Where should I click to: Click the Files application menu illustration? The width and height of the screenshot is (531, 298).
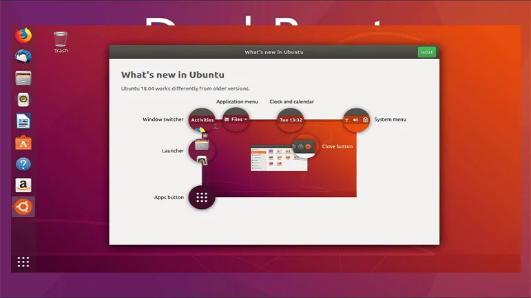pyautogui.click(x=236, y=119)
